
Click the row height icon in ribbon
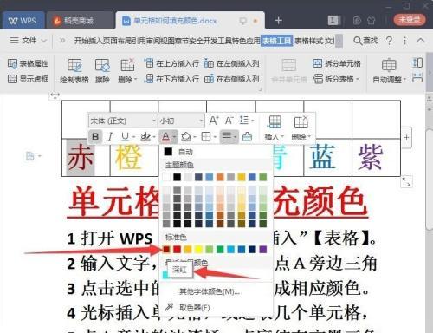pos(417,62)
